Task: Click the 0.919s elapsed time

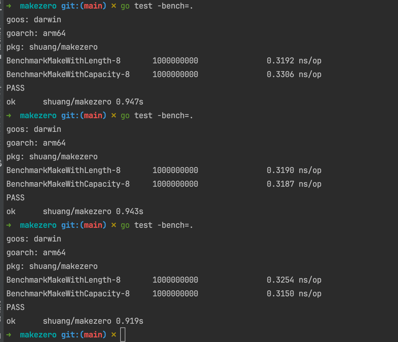Action: point(130,321)
